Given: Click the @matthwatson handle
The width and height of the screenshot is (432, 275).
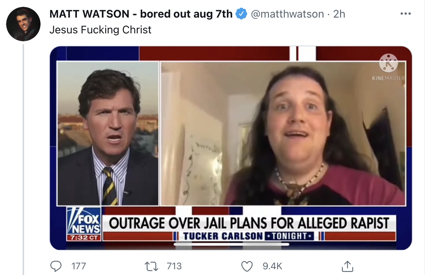Looking at the screenshot, I should pyautogui.click(x=287, y=14).
